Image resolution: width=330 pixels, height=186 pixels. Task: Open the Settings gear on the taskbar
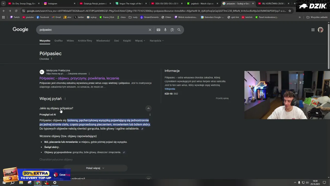(x=55, y=183)
